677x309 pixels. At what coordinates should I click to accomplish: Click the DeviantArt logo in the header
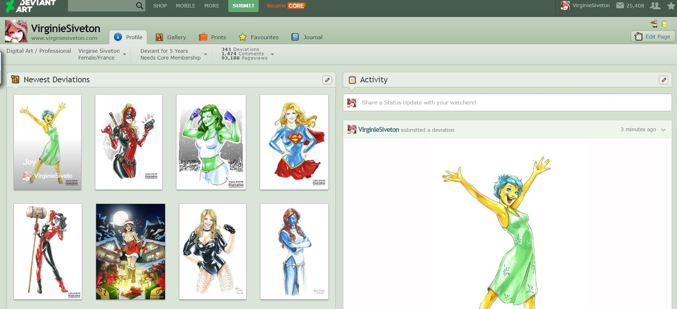[x=31, y=6]
